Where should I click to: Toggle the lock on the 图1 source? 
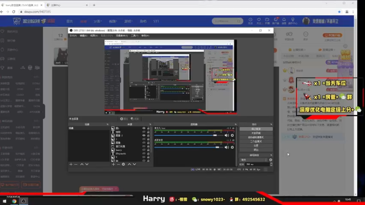[148, 128]
